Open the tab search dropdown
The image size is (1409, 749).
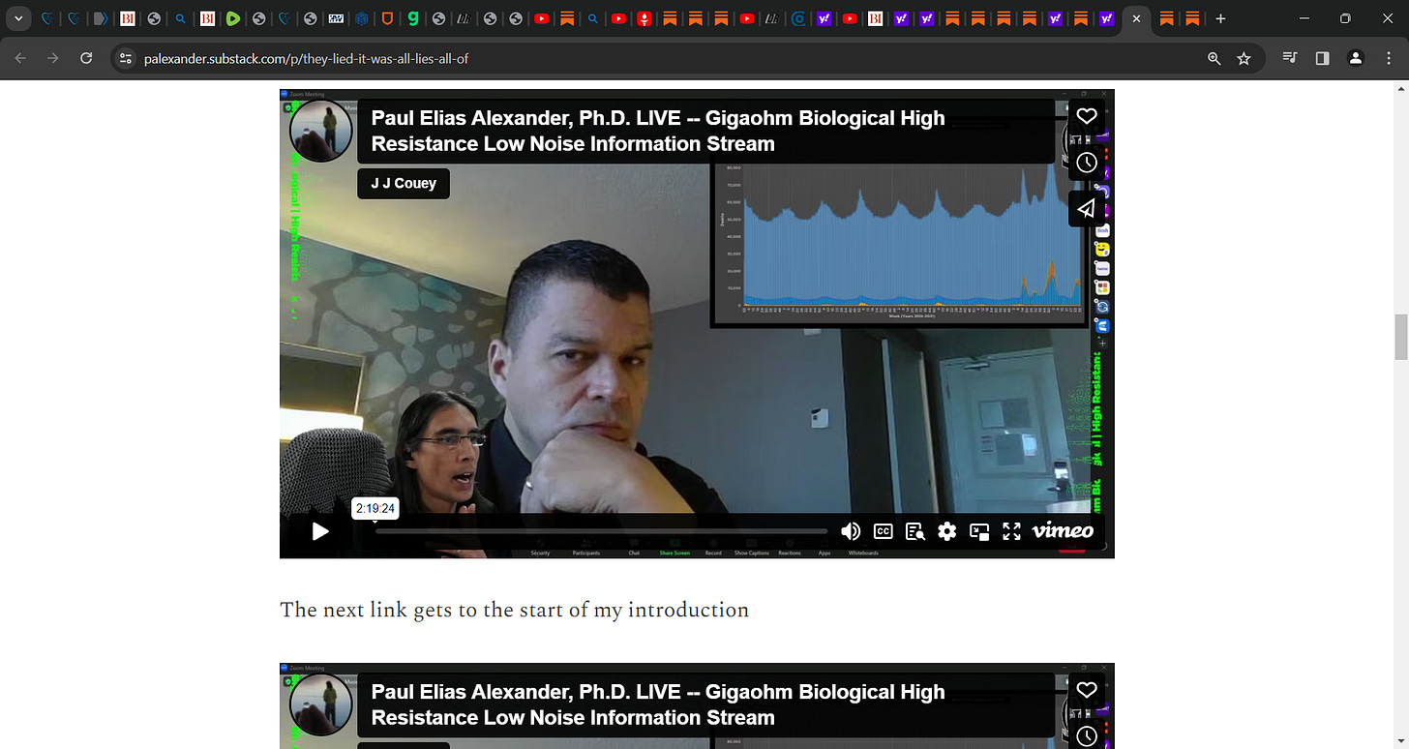[18, 18]
